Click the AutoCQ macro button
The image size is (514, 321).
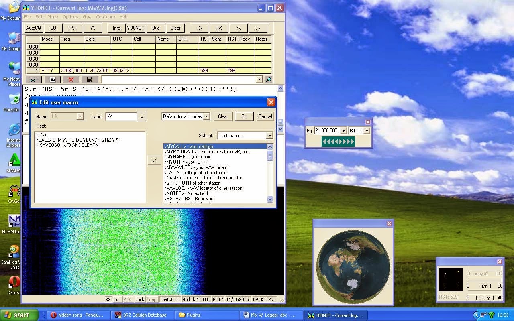pos(33,28)
